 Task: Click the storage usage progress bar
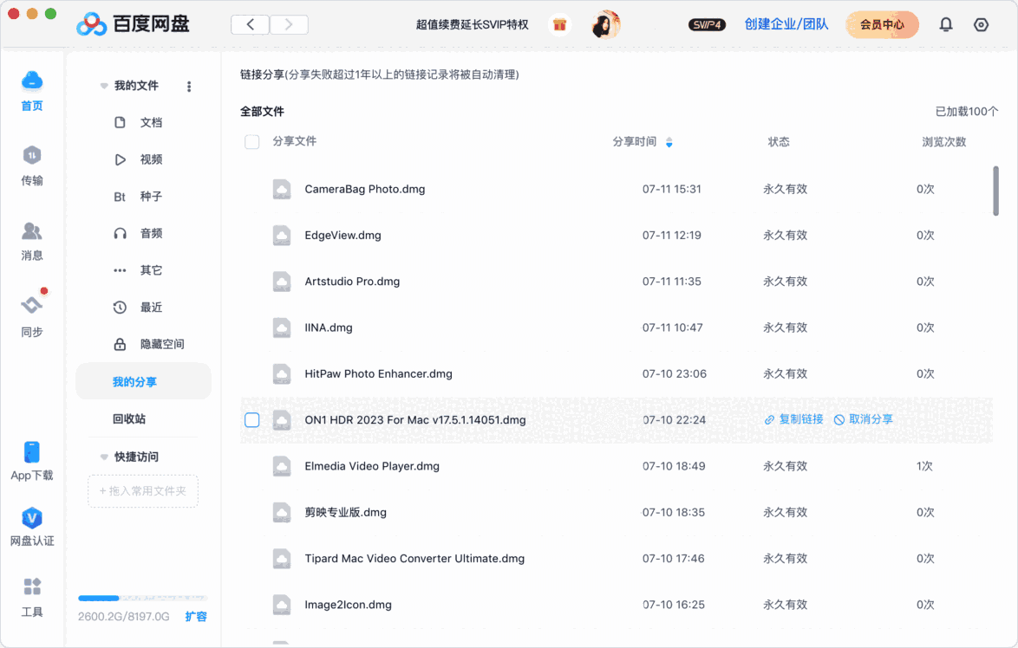[142, 598]
